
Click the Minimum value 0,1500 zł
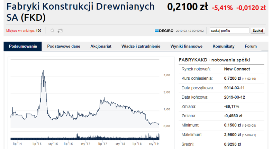[x=232, y=125]
